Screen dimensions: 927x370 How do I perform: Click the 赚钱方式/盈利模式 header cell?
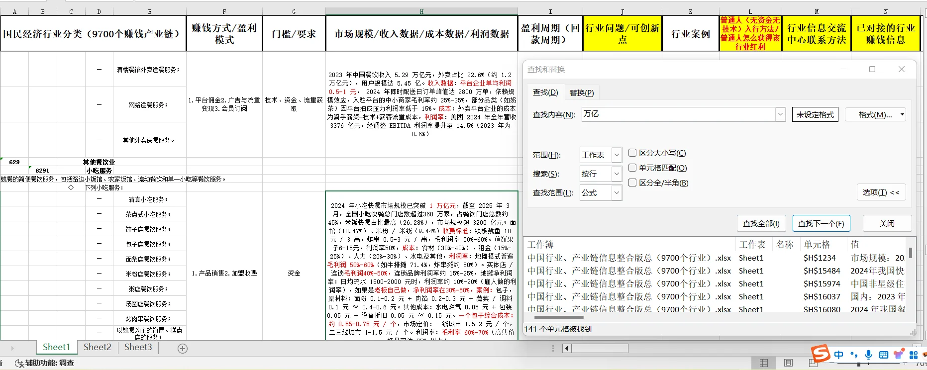(x=224, y=34)
